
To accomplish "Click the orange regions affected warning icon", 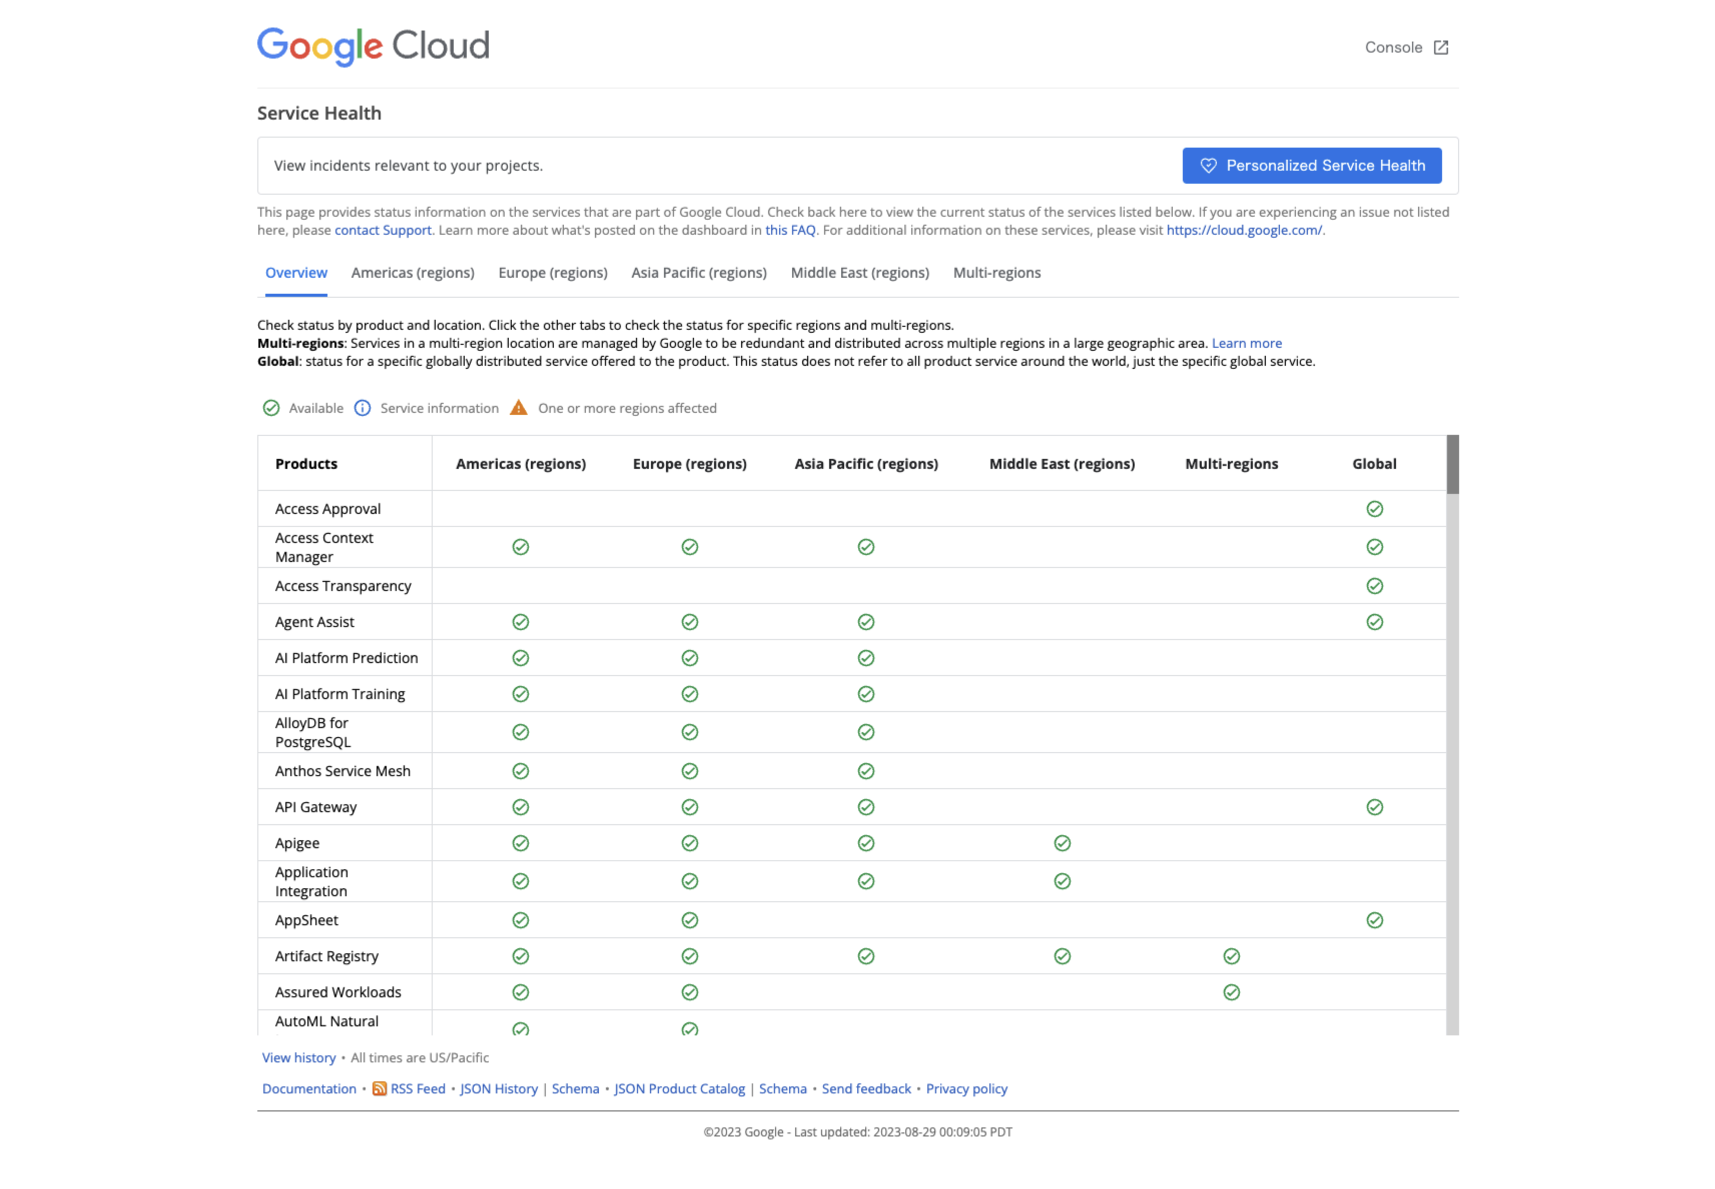I will coord(518,407).
